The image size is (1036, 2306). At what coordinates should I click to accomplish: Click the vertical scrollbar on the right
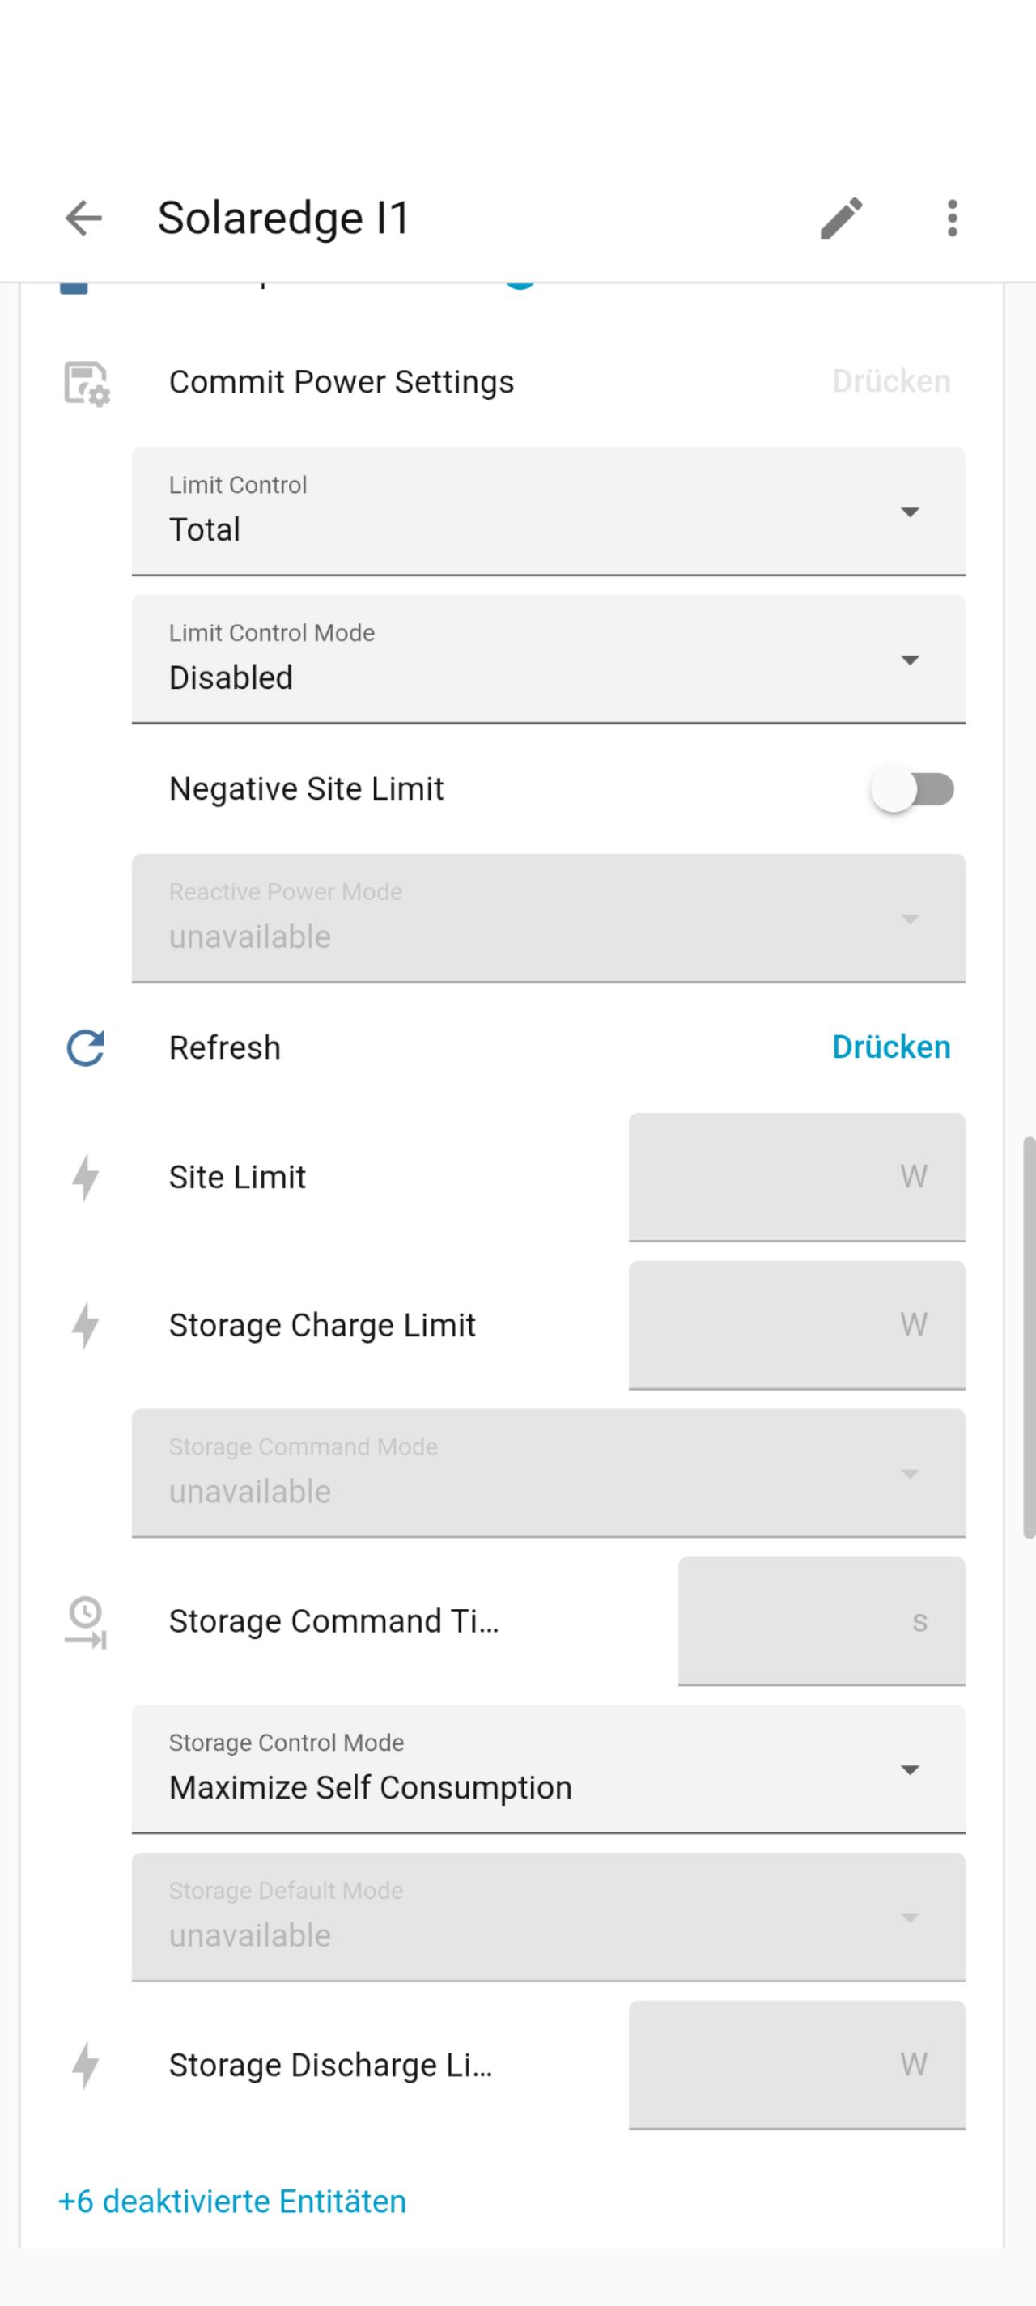[1029, 1337]
